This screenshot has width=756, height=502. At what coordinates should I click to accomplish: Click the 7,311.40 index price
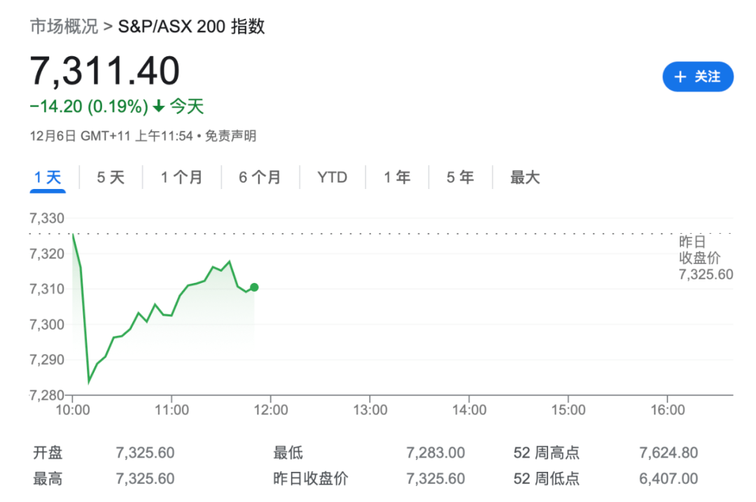(x=105, y=71)
